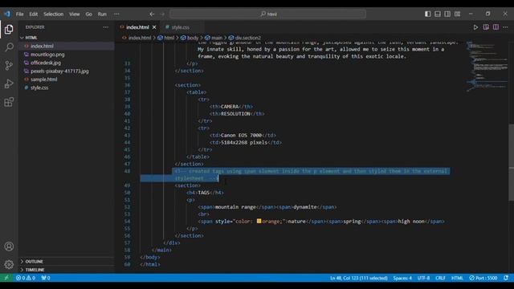Select officedesk.jpg in Explorer tree

click(46, 63)
